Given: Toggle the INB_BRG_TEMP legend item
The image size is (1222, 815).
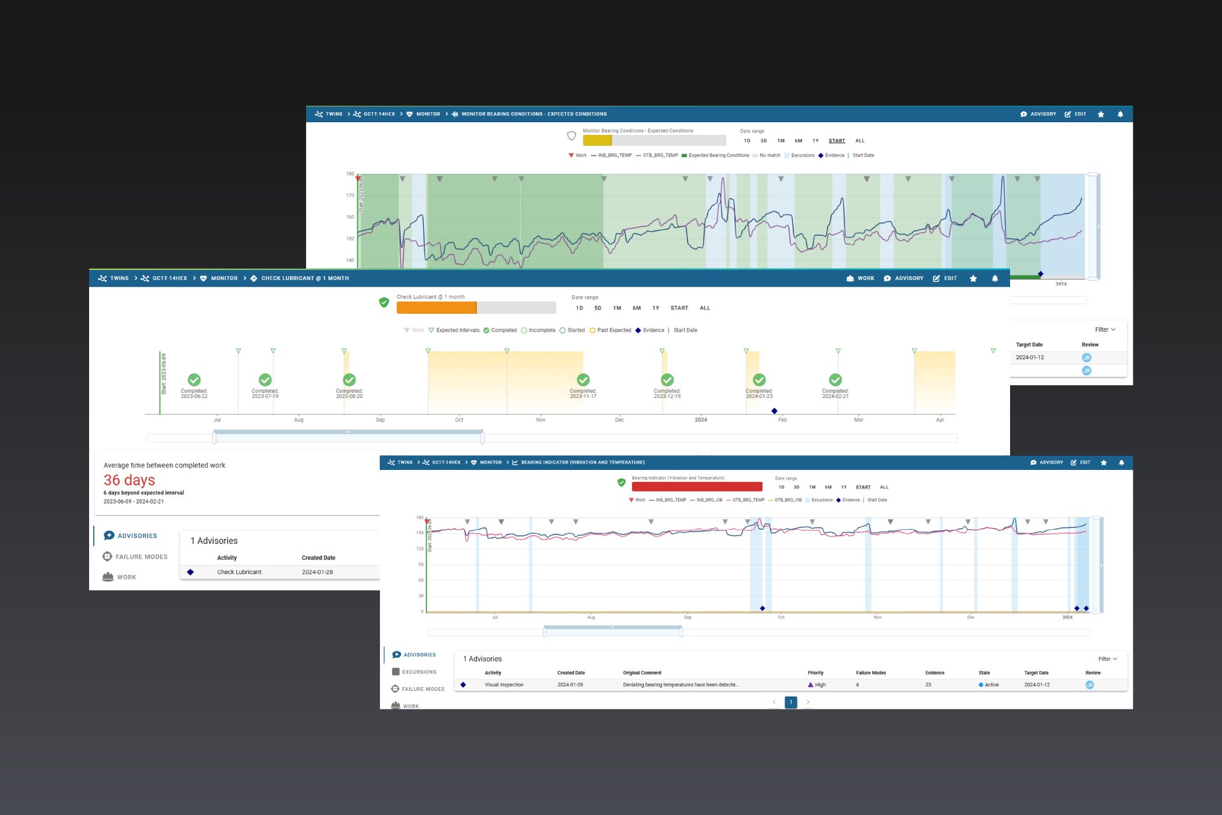Looking at the screenshot, I should (671, 500).
